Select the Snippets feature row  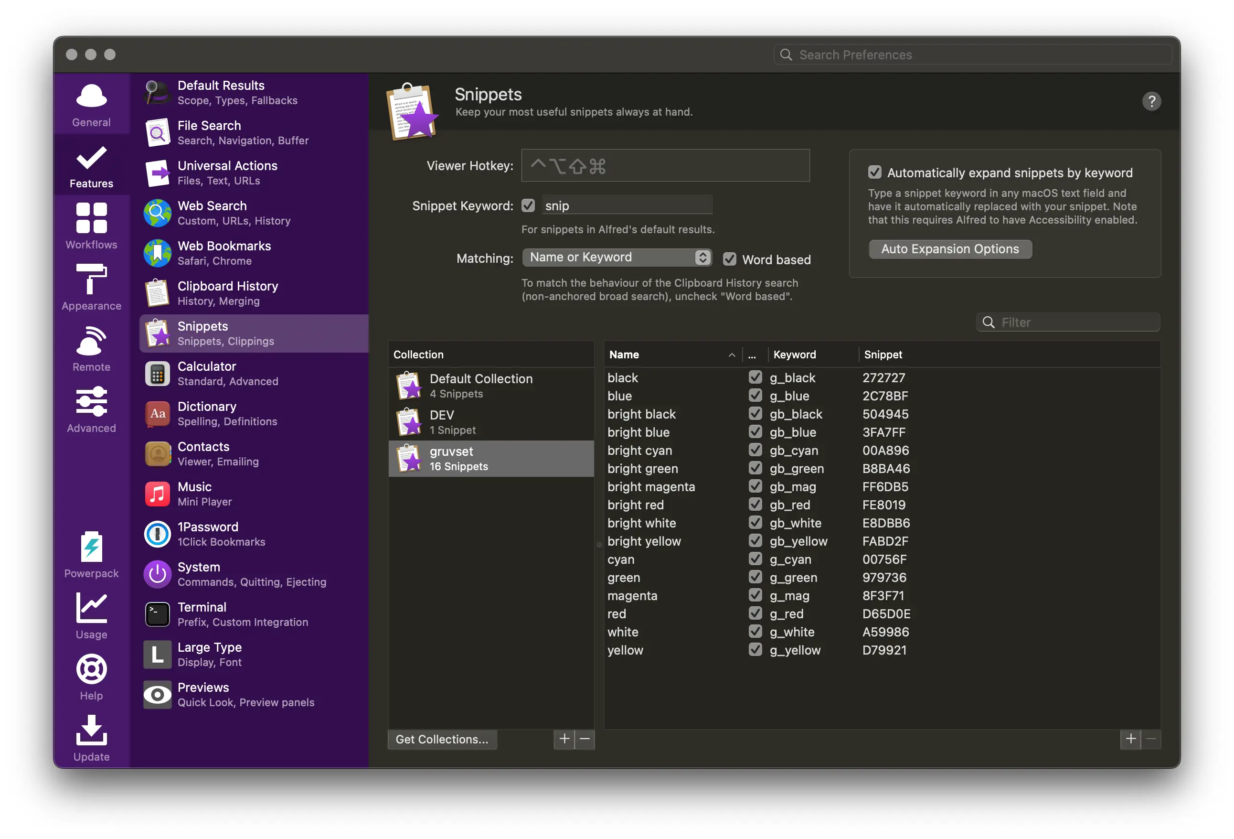[x=254, y=333]
